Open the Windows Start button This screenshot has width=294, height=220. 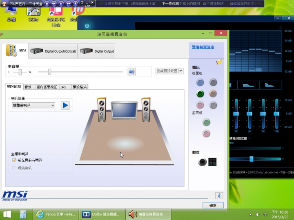[x=7, y=214]
